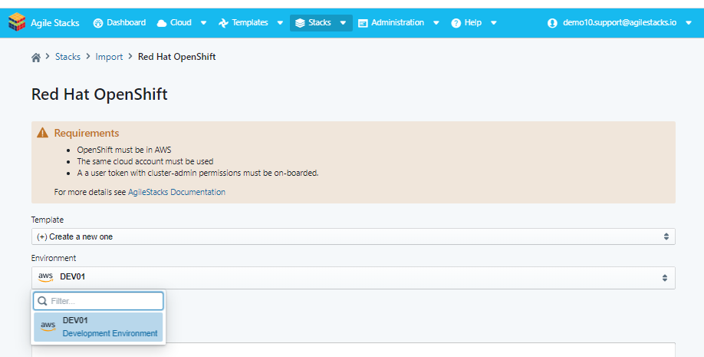Click the AWS logo in DEV01 option
Screen dimensions: 704x357
click(x=48, y=326)
